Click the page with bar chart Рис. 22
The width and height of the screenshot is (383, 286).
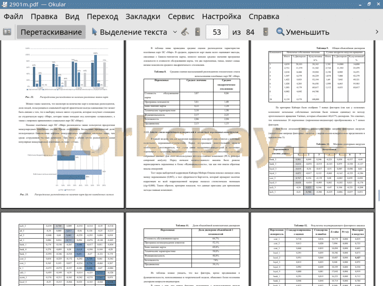click(x=62, y=124)
